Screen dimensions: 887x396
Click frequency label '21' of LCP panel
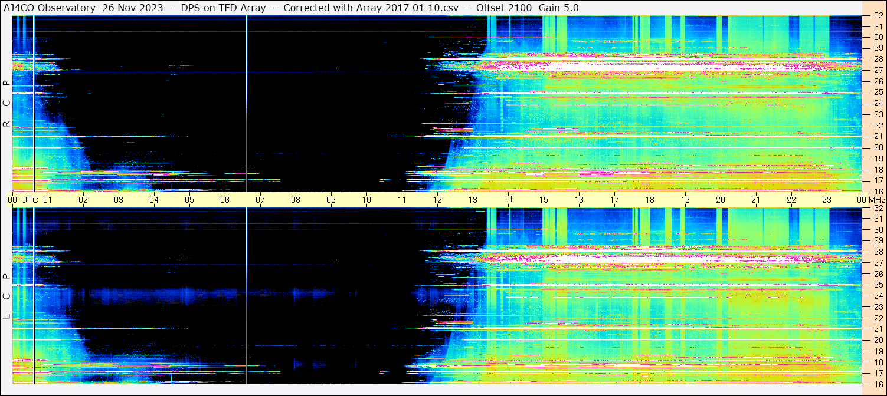click(878, 329)
